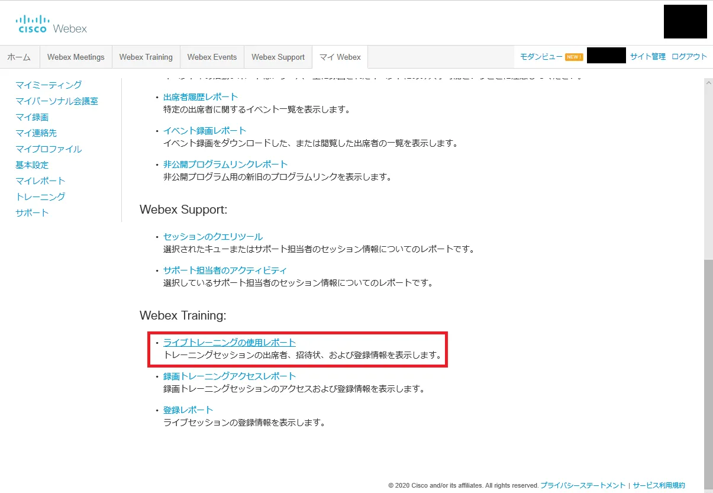
Task: Click the プライバシーステートメント footer link
Action: point(583,485)
